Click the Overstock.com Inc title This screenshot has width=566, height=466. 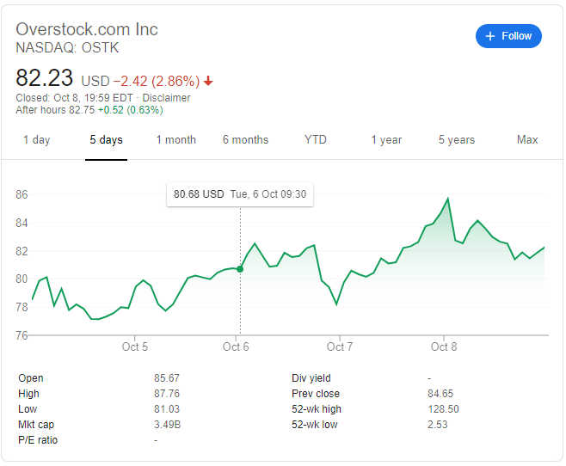point(87,29)
